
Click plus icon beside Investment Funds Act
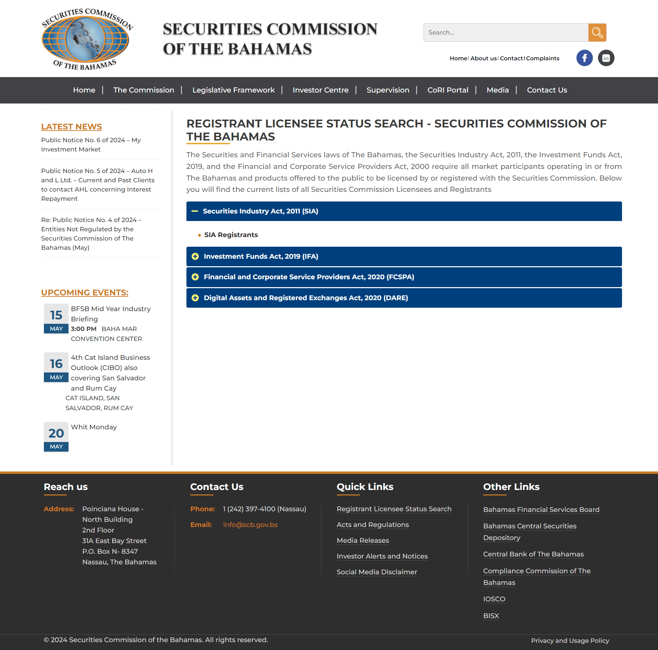pos(195,256)
